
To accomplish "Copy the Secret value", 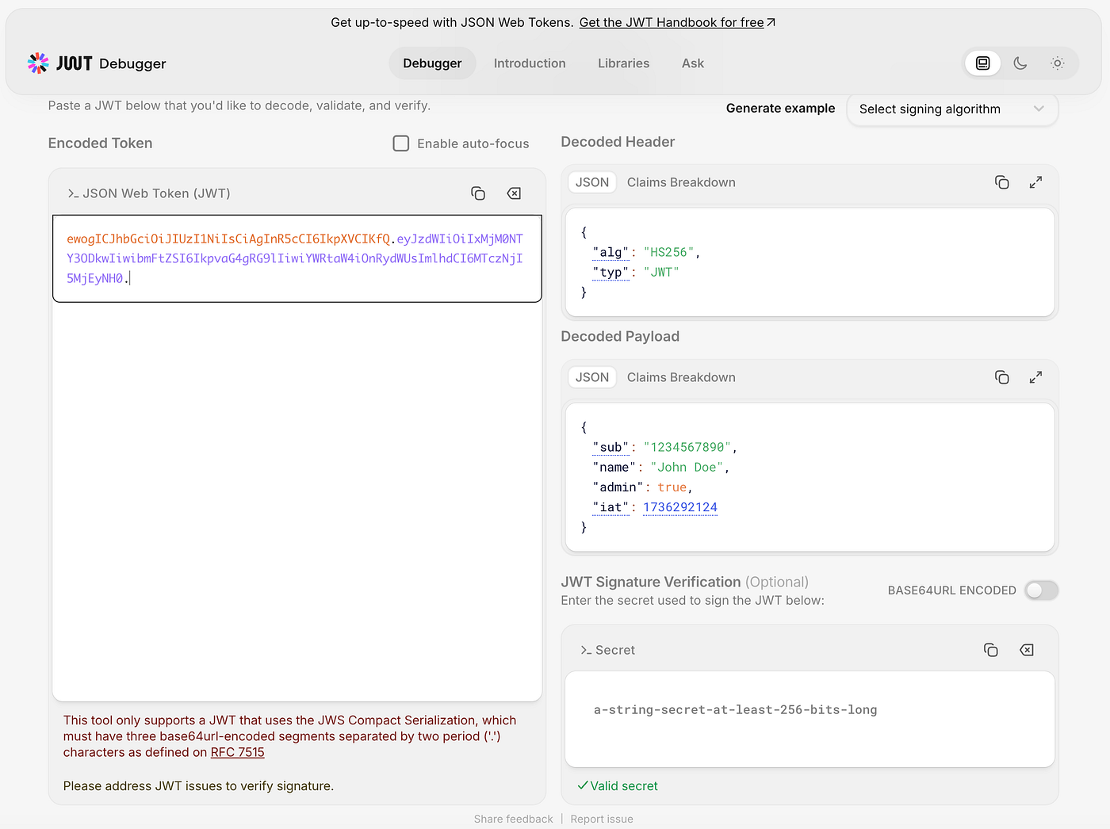I will pyautogui.click(x=991, y=650).
